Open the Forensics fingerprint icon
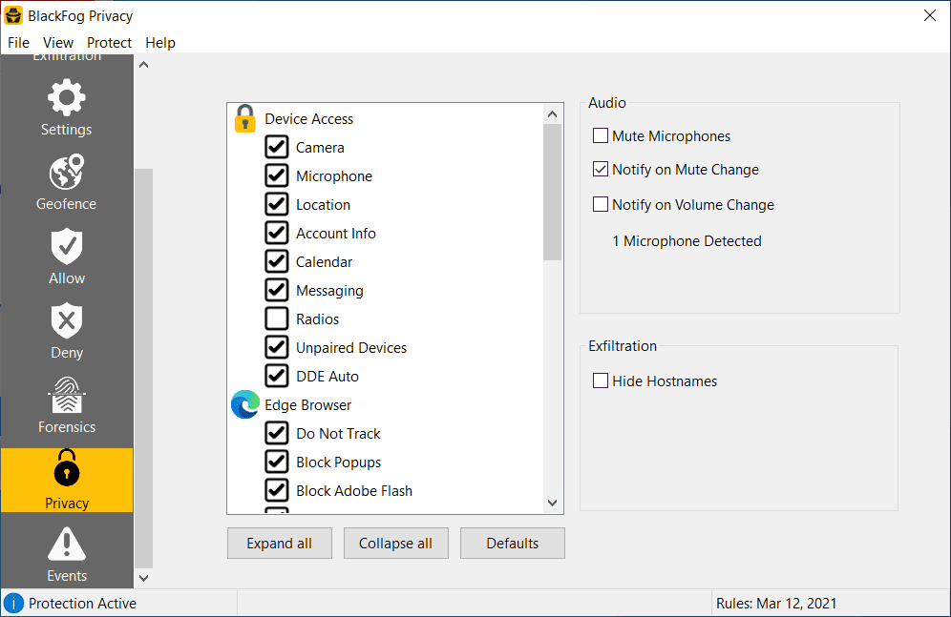The width and height of the screenshot is (951, 617). [x=66, y=396]
